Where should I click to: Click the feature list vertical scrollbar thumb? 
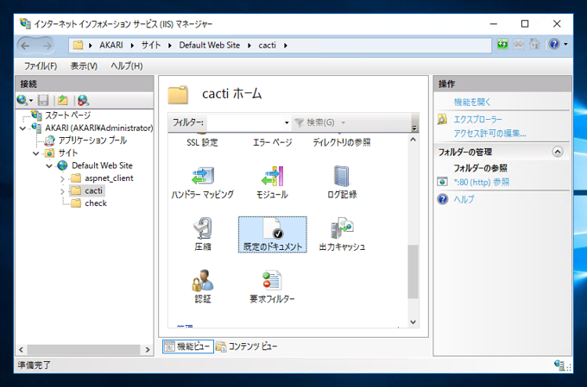click(413, 272)
